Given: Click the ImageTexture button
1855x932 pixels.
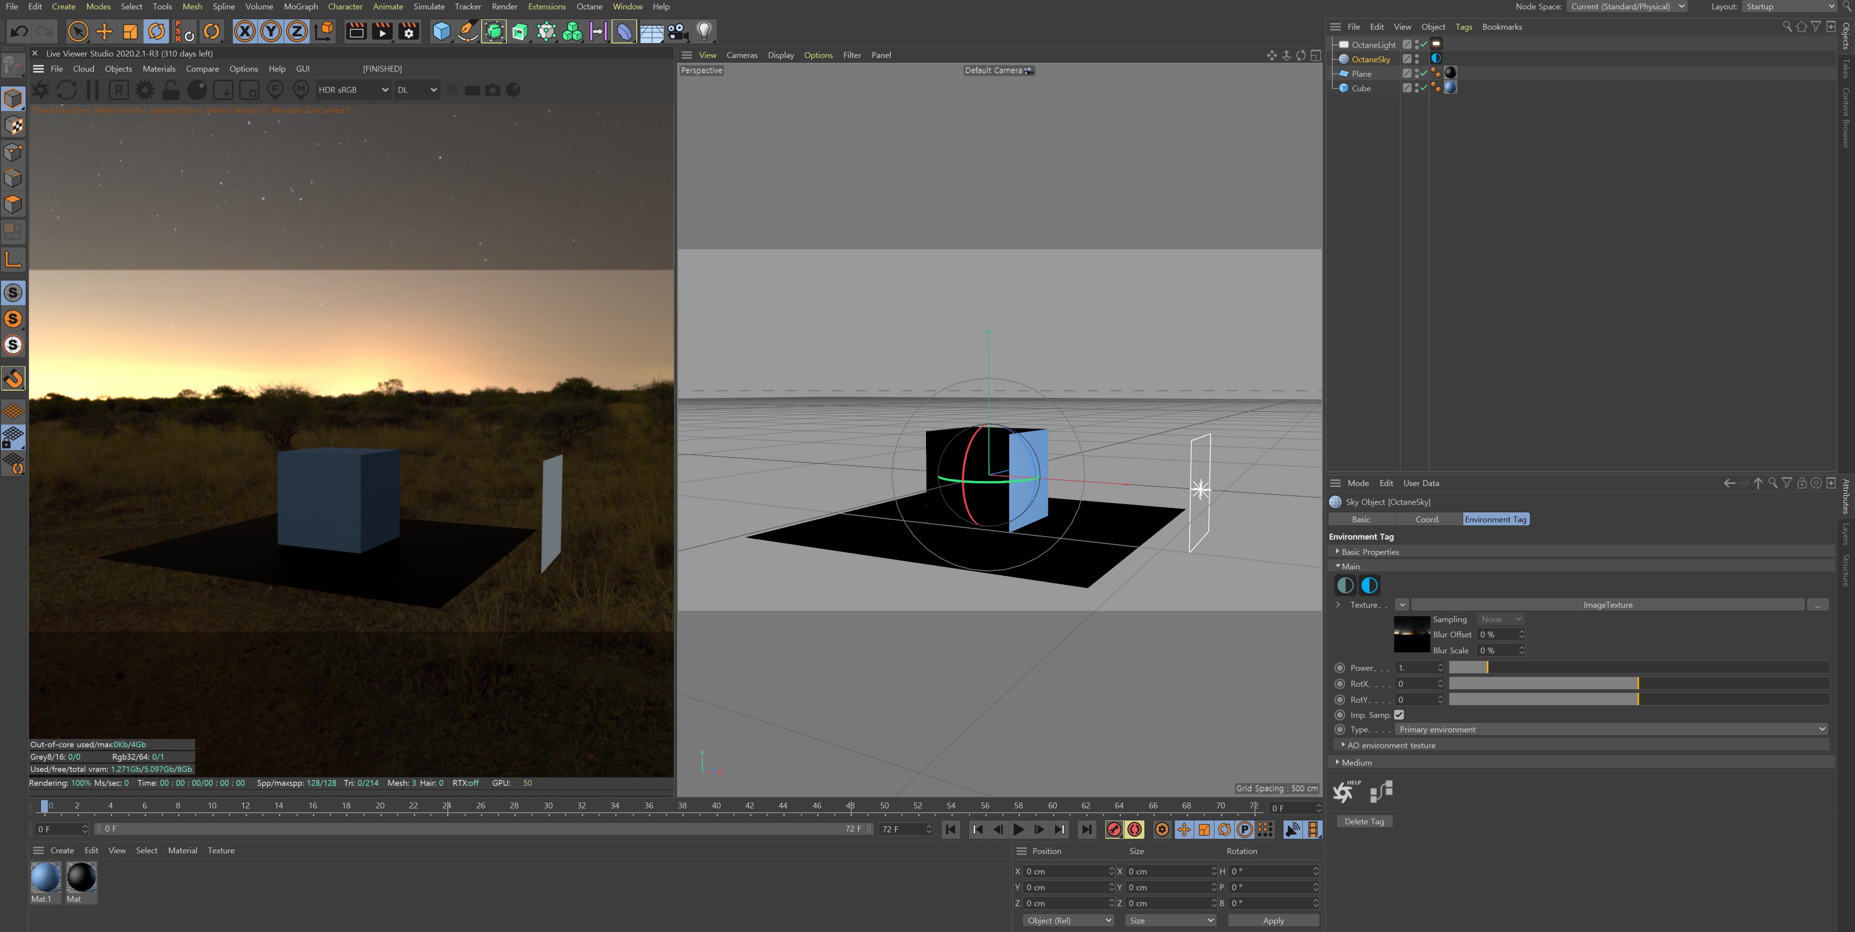Looking at the screenshot, I should coord(1607,605).
